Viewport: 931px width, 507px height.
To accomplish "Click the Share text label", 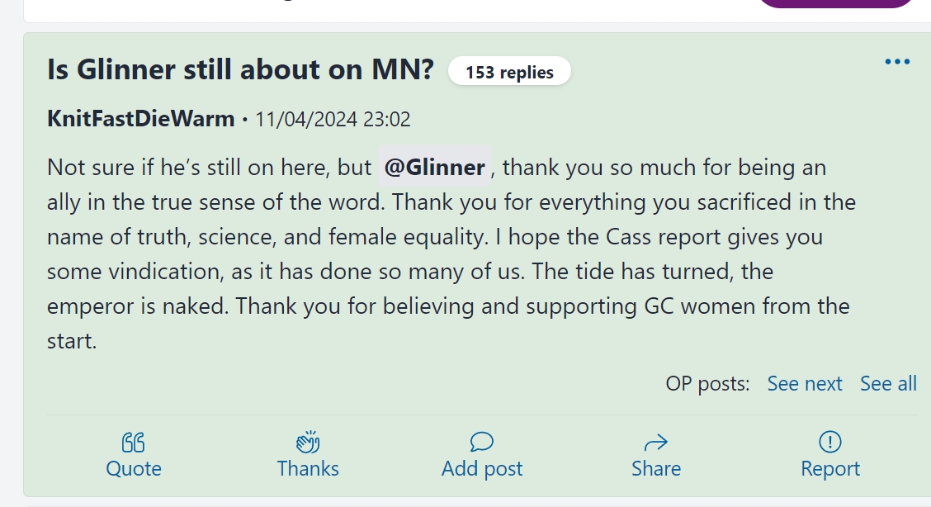I will point(656,468).
